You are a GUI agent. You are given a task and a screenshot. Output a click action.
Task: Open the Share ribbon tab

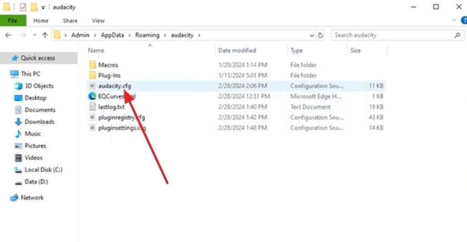coord(70,20)
